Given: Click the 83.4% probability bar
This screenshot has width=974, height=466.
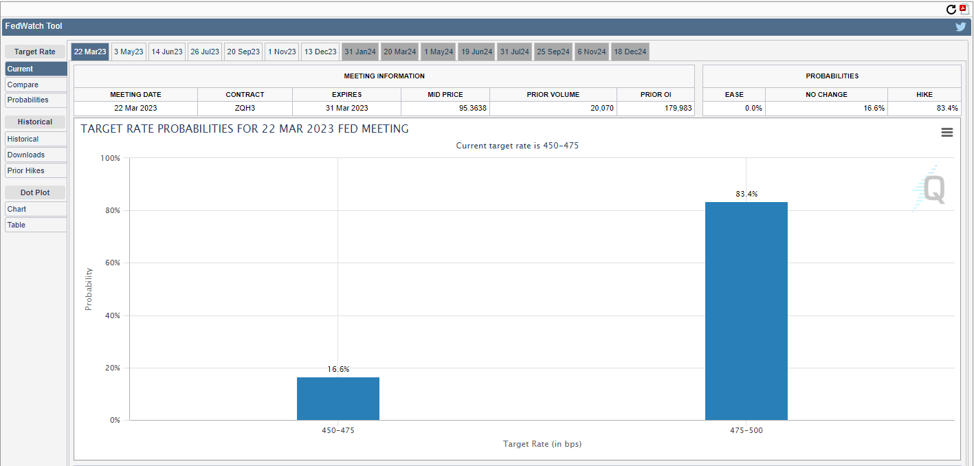Looking at the screenshot, I should [746, 309].
